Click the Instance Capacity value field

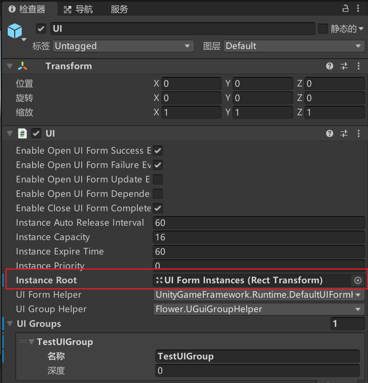pos(259,237)
